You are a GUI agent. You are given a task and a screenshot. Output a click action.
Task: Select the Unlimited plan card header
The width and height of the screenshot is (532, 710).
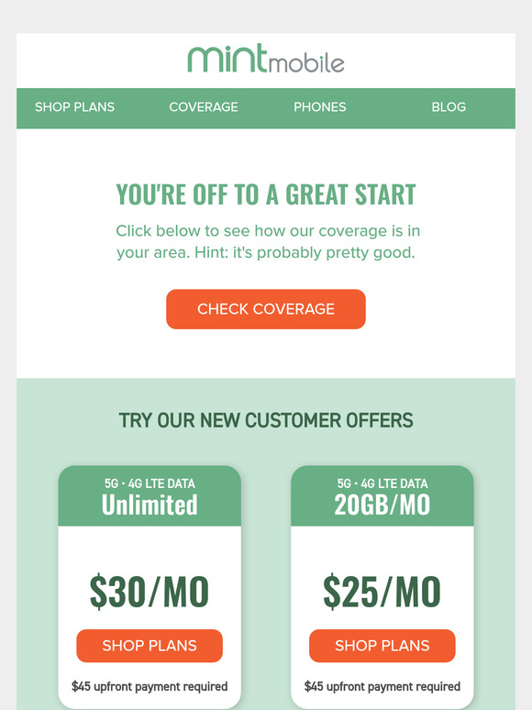150,496
